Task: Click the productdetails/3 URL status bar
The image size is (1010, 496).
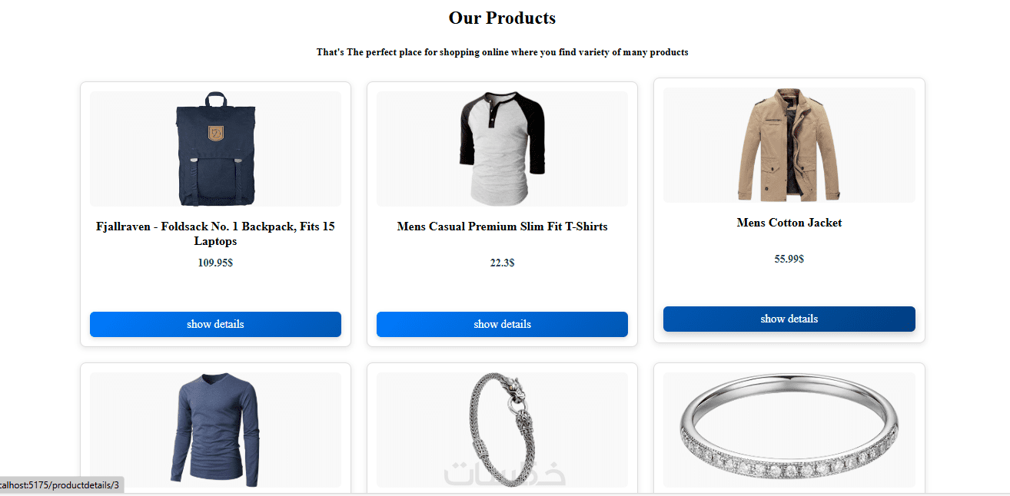Action: click(x=60, y=485)
